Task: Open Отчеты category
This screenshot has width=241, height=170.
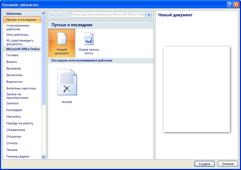Action: point(22,143)
